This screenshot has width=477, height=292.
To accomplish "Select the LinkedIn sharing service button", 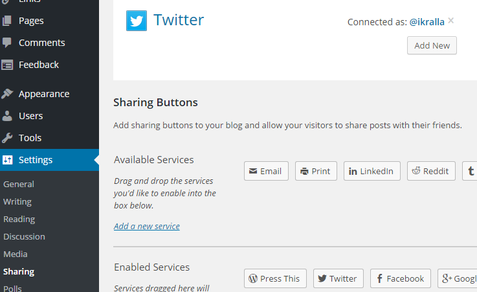I will point(372,171).
